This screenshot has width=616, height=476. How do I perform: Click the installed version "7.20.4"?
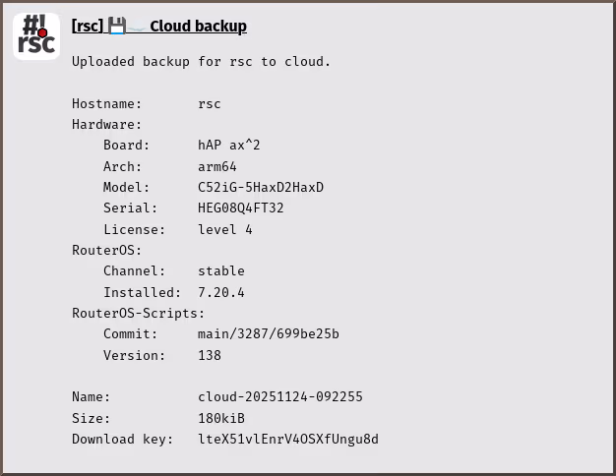[221, 292]
